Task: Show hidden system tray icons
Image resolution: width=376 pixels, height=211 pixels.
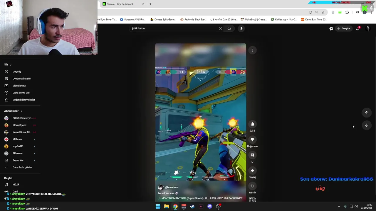Action: coord(339,206)
